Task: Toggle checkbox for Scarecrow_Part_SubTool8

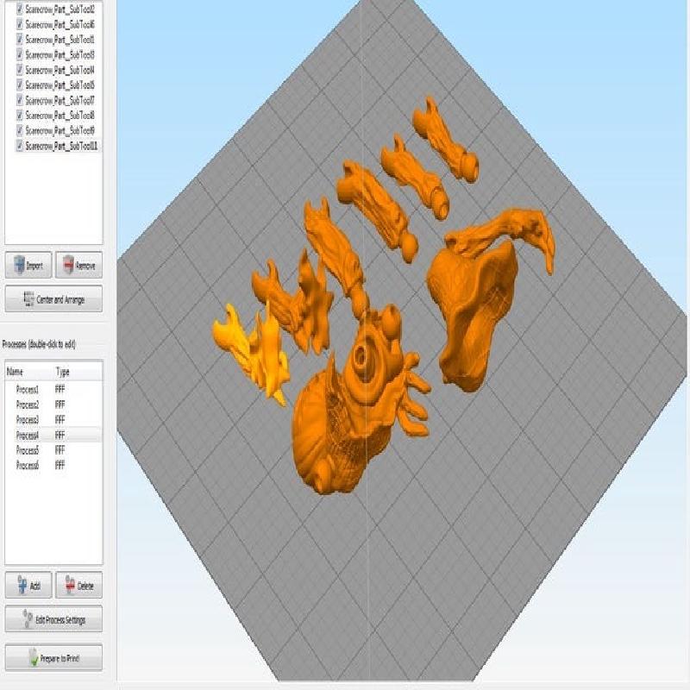Action: click(x=19, y=116)
